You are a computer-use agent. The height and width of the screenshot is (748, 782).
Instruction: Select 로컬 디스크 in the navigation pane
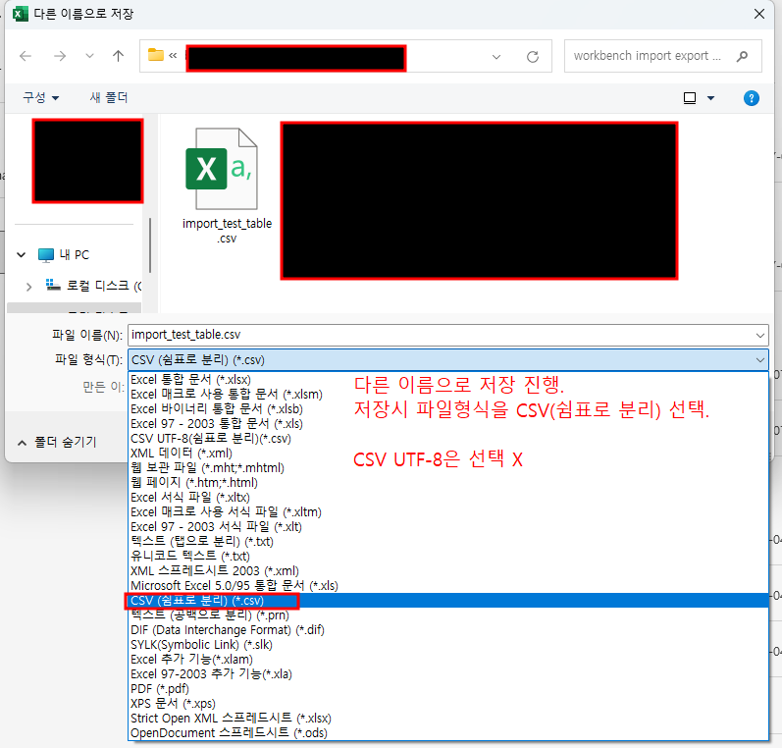tap(93, 286)
